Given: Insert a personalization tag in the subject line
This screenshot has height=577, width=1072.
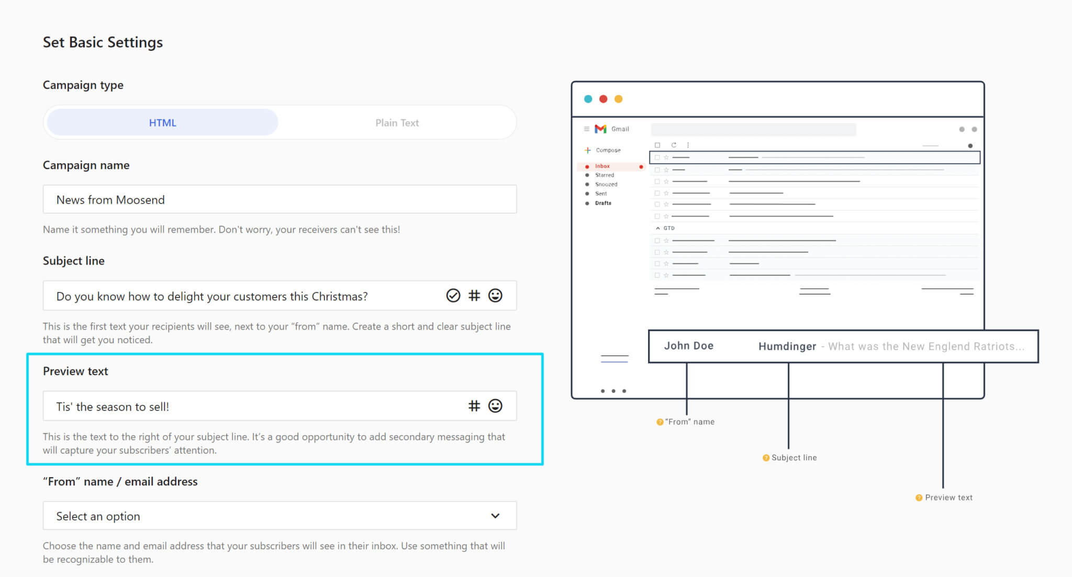Looking at the screenshot, I should point(474,296).
